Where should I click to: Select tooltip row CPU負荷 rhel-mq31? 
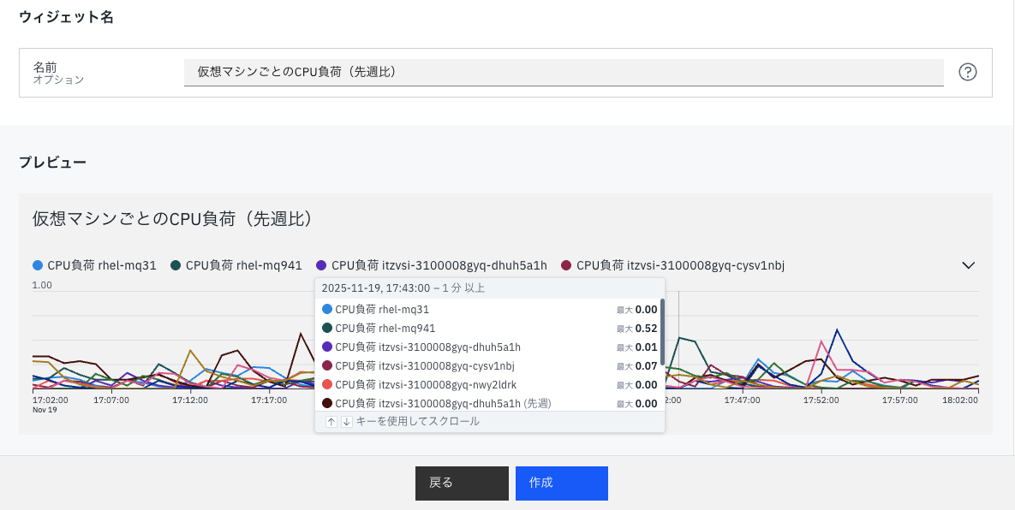coord(489,310)
